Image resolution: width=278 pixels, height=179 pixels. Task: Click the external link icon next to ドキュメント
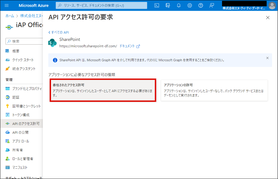138,46
